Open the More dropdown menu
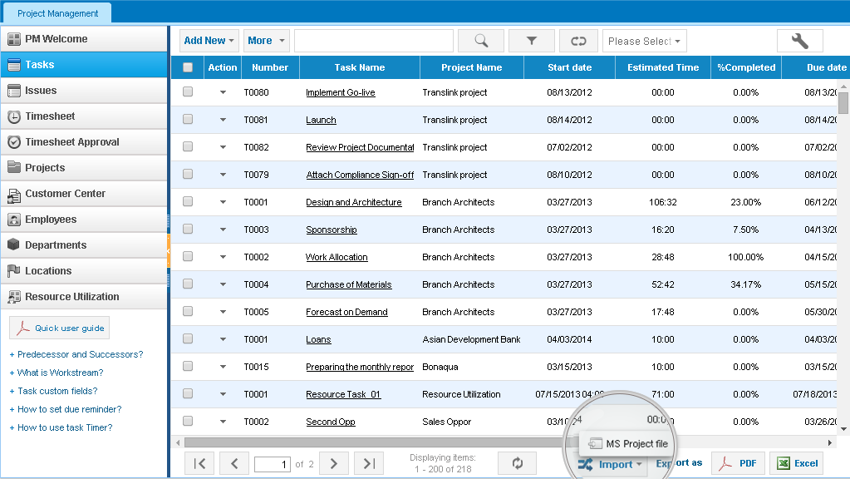The image size is (850, 479). (266, 41)
